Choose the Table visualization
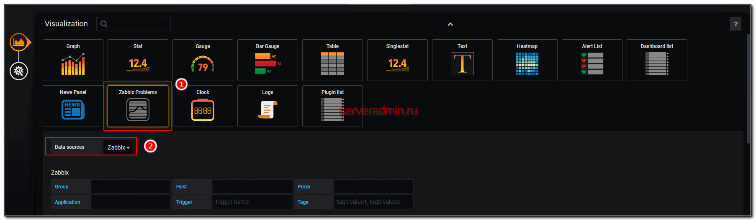The image size is (756, 221). click(x=332, y=60)
